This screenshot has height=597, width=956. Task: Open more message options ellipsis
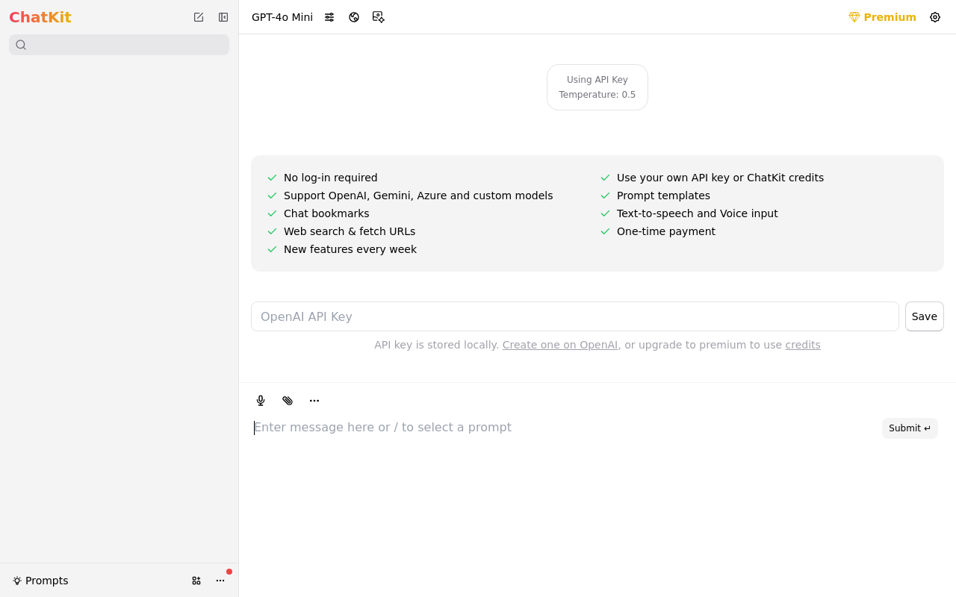pos(314,401)
